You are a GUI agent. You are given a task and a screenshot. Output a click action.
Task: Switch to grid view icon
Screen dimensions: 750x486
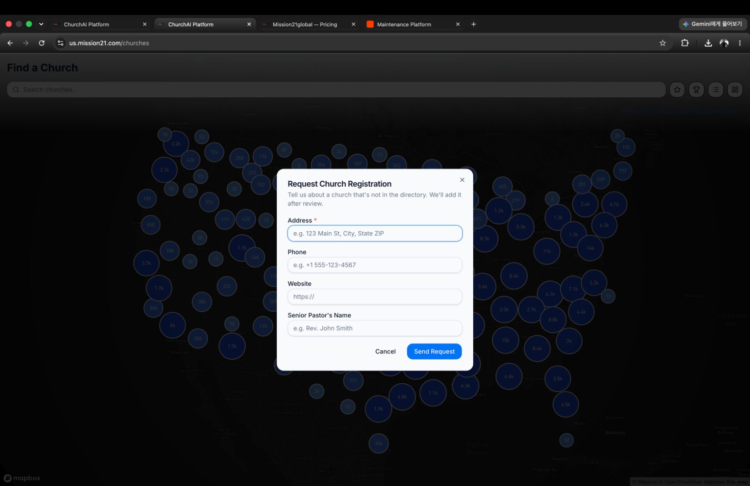735,89
